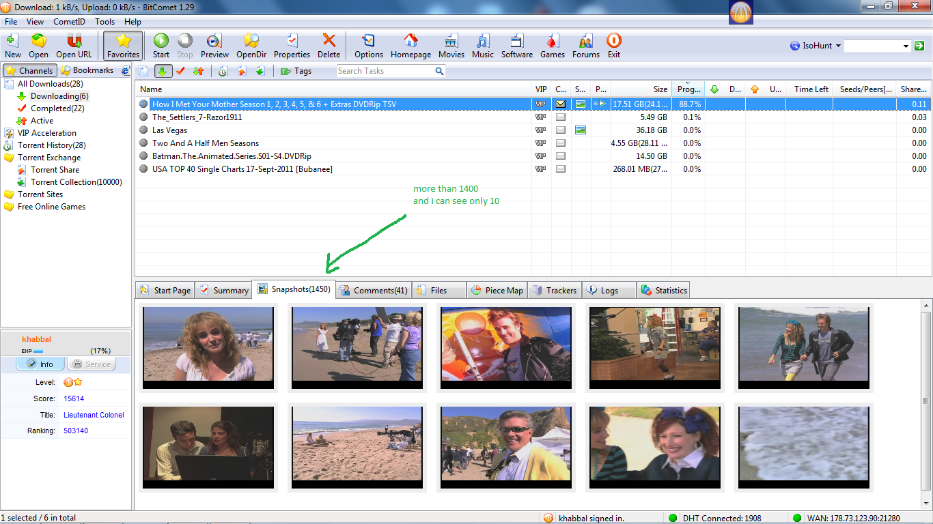Viewport: 933px width, 524px height.
Task: Open the Forums toolbar icon
Action: coord(586,46)
